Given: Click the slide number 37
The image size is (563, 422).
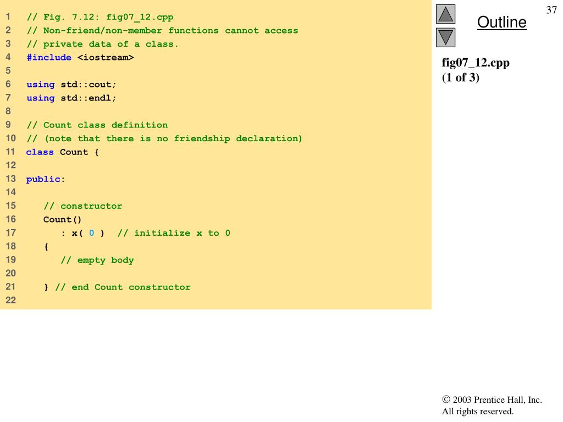Looking at the screenshot, I should click(551, 10).
